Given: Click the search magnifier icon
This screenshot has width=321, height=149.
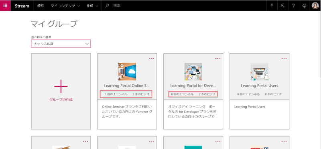Looking at the screenshot, I should (x=107, y=6).
